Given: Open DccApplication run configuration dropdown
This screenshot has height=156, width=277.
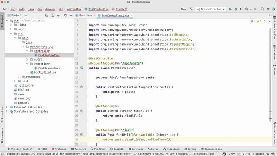Looking at the screenshot, I should point(211,9).
